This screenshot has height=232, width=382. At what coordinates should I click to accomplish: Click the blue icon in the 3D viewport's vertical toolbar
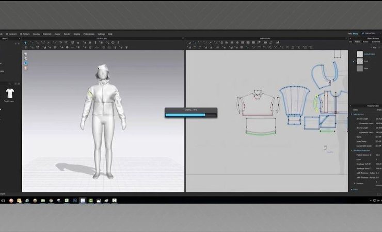(25, 63)
